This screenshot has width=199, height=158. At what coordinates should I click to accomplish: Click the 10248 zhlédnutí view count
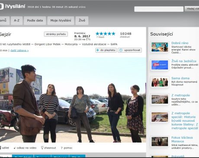[x=125, y=35]
